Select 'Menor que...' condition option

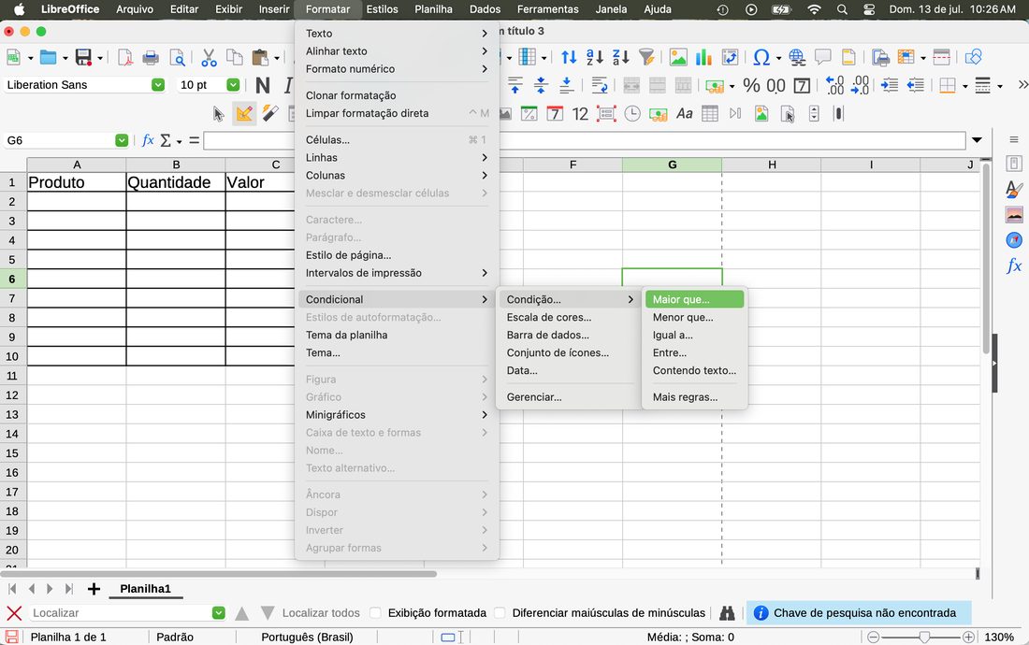694,317
